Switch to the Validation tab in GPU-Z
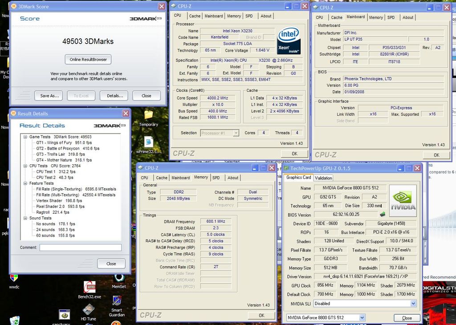Image resolution: width=456 pixels, height=325 pixels. click(x=323, y=178)
